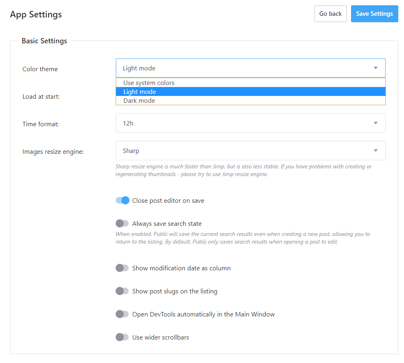Click the Always save search state label
Viewport: 404px width, 363px height.
pos(167,224)
